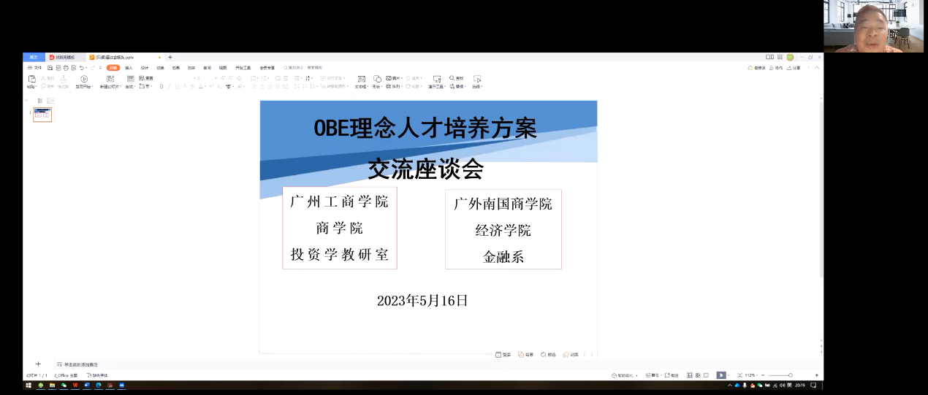Open the 文件 file menu
The height and width of the screenshot is (395, 928).
pos(34,68)
